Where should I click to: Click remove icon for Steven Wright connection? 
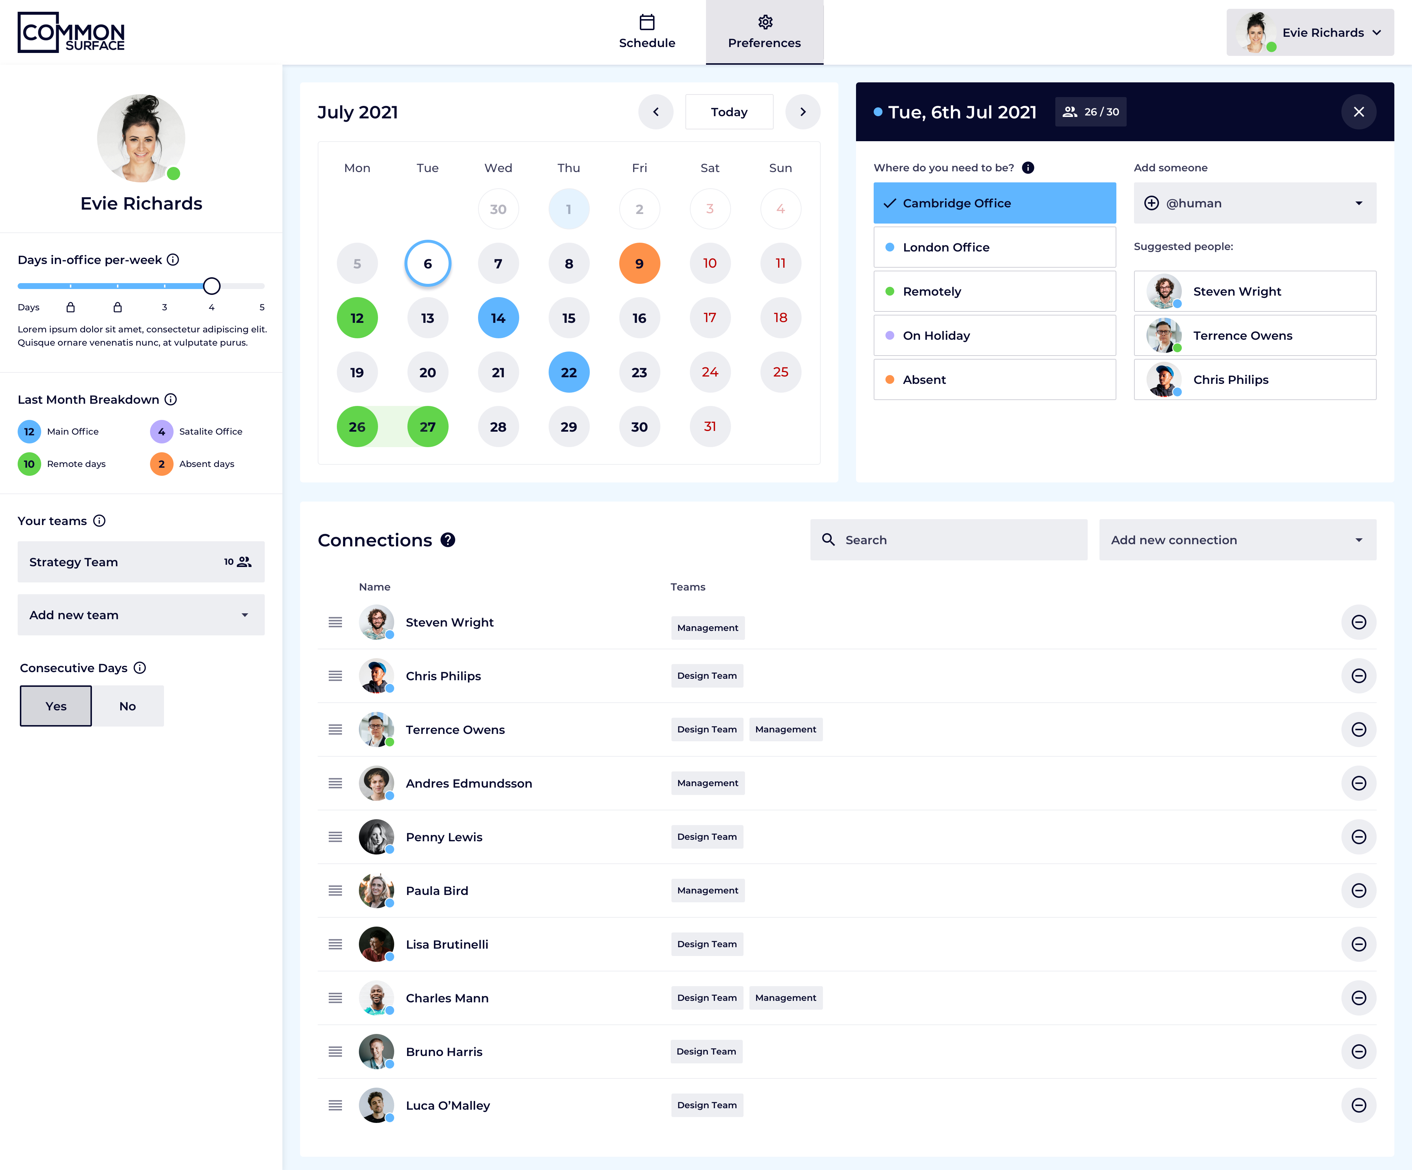(x=1358, y=622)
